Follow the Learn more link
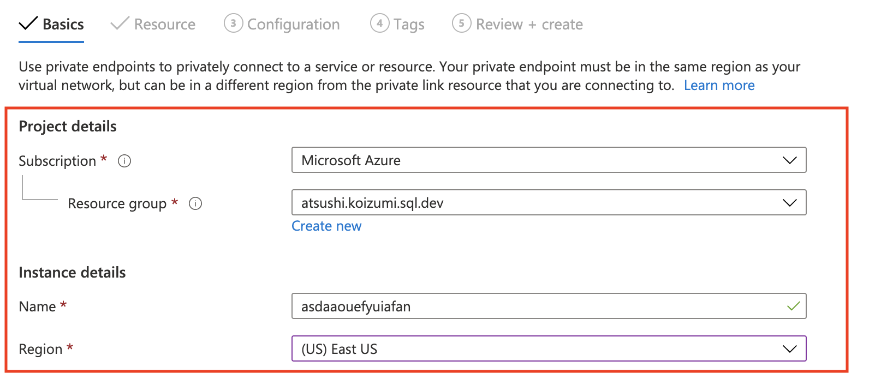The width and height of the screenshot is (881, 379). (x=719, y=86)
